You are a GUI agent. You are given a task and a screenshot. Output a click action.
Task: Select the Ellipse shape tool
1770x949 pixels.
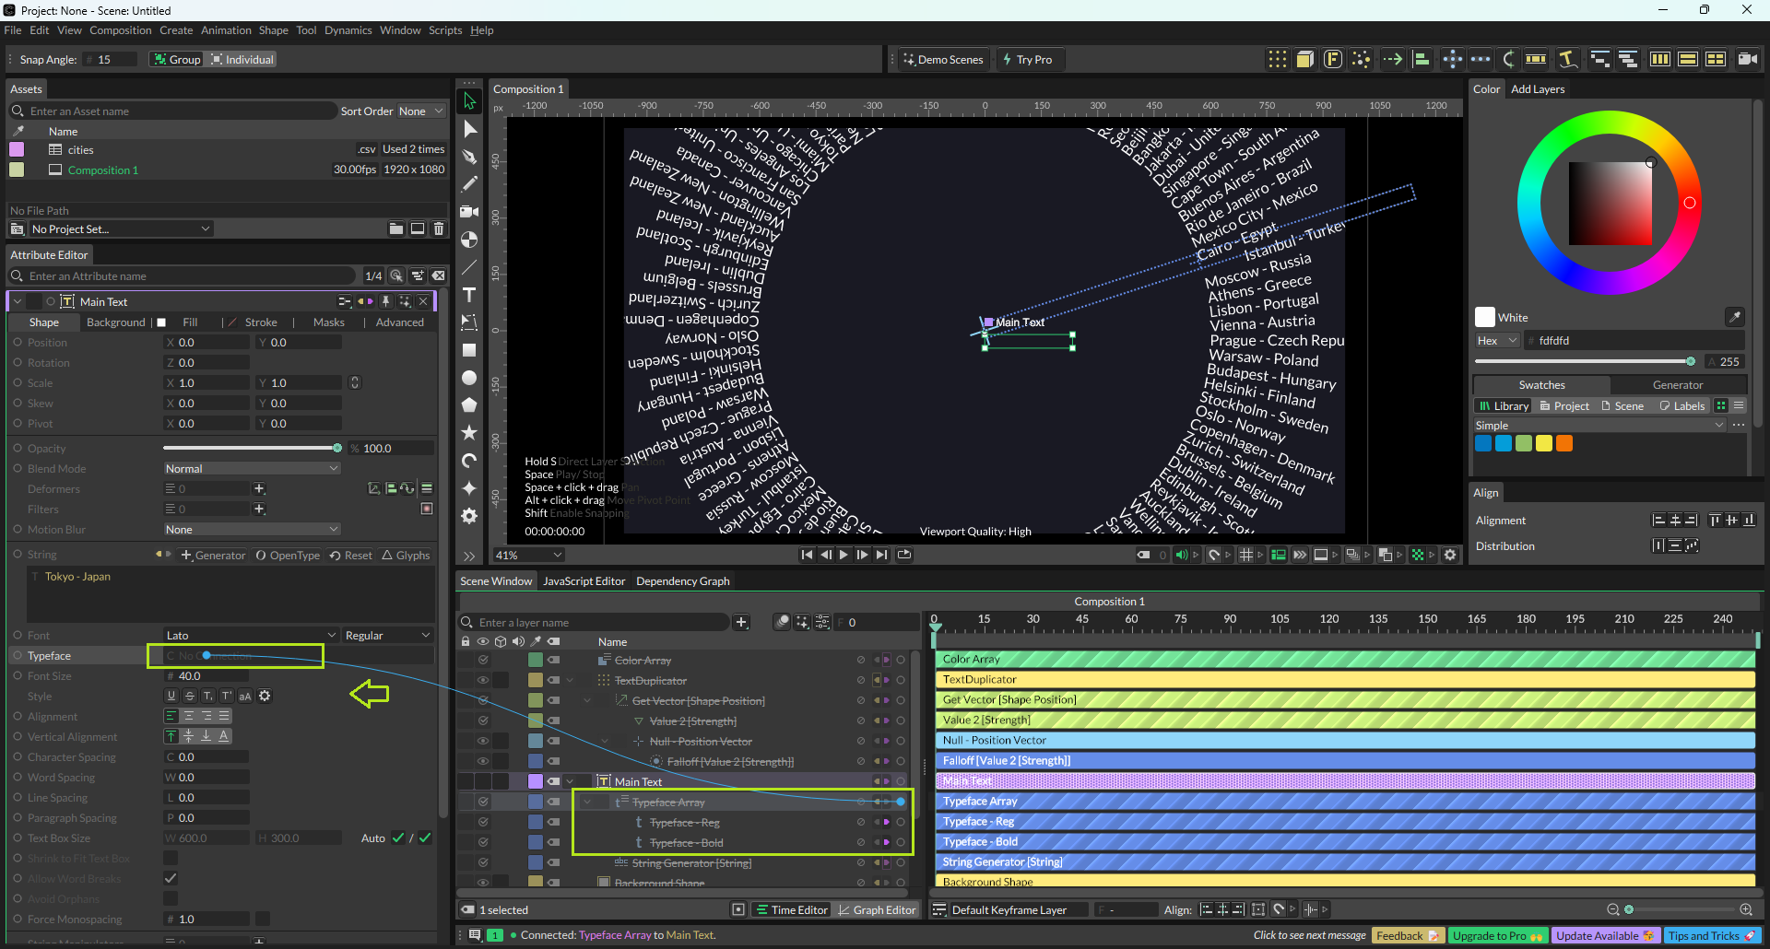click(469, 378)
